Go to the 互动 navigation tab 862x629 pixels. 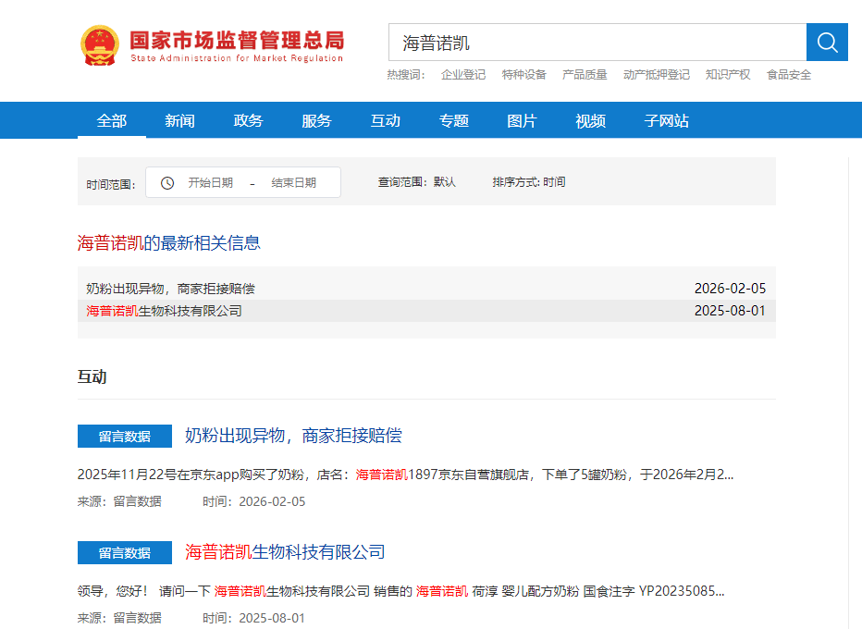[x=386, y=121]
